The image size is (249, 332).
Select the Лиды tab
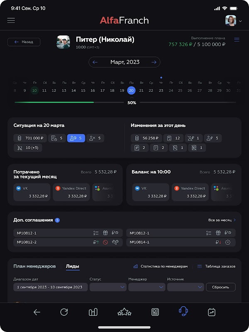(x=73, y=266)
